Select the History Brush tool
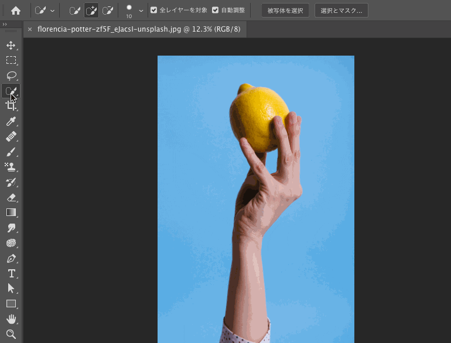451x343 pixels. (11, 182)
